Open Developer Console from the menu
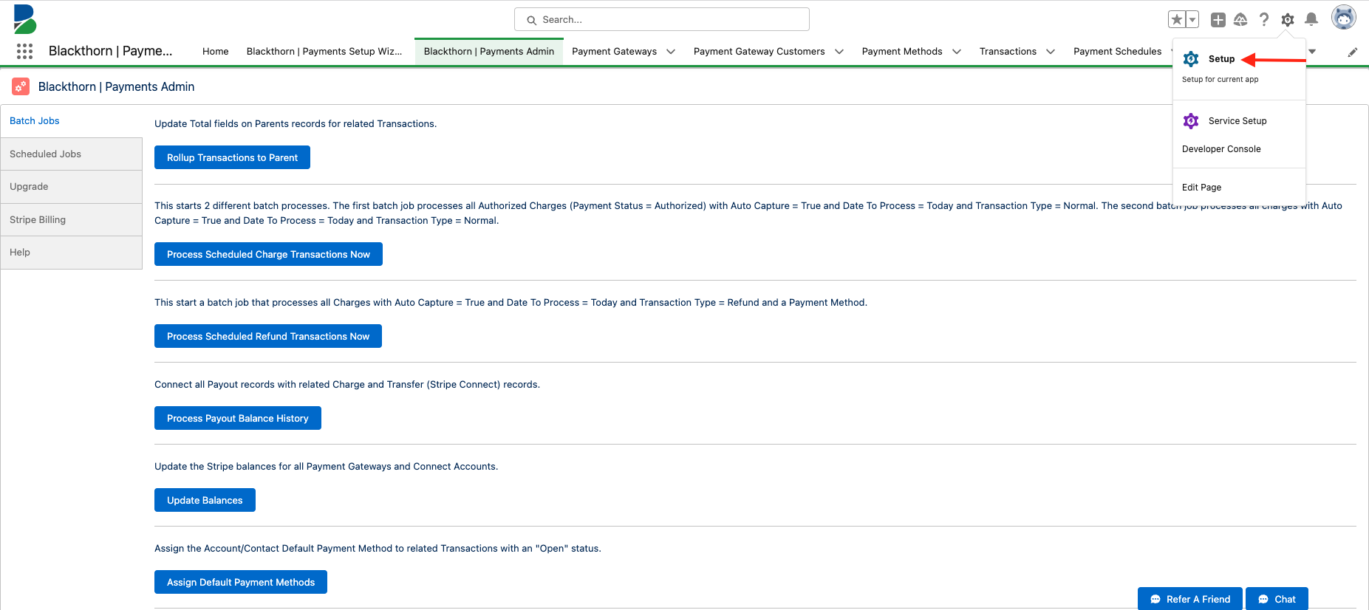The height and width of the screenshot is (610, 1369). (x=1221, y=149)
